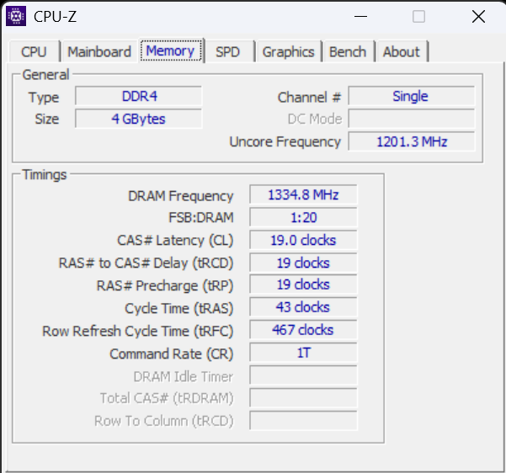The width and height of the screenshot is (506, 473).
Task: Click the Uncore Frequency label
Action: pos(285,142)
